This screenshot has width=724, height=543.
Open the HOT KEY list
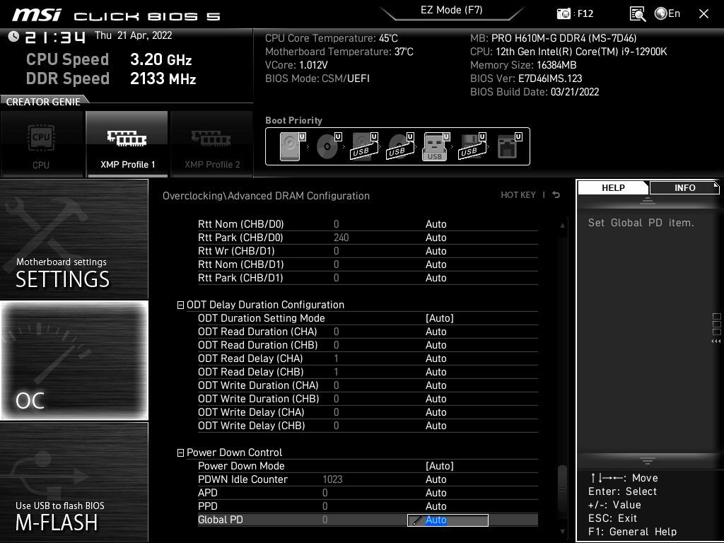click(x=518, y=195)
